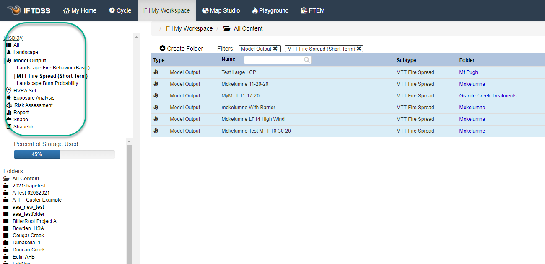This screenshot has height=264, width=545.
Task: Click the My Workspace breadcrumb link
Action: click(189, 28)
